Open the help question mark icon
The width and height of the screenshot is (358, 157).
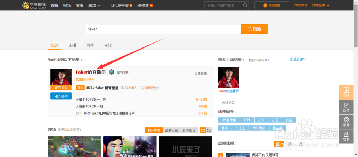(x=346, y=120)
